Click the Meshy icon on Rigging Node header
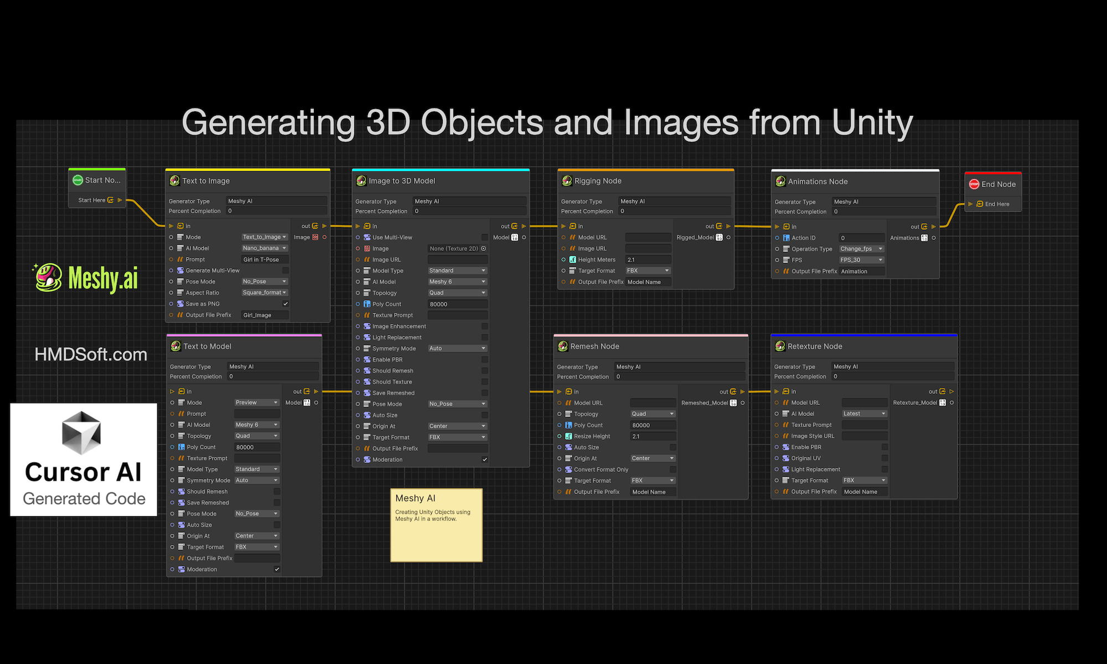The height and width of the screenshot is (664, 1107). (x=567, y=181)
